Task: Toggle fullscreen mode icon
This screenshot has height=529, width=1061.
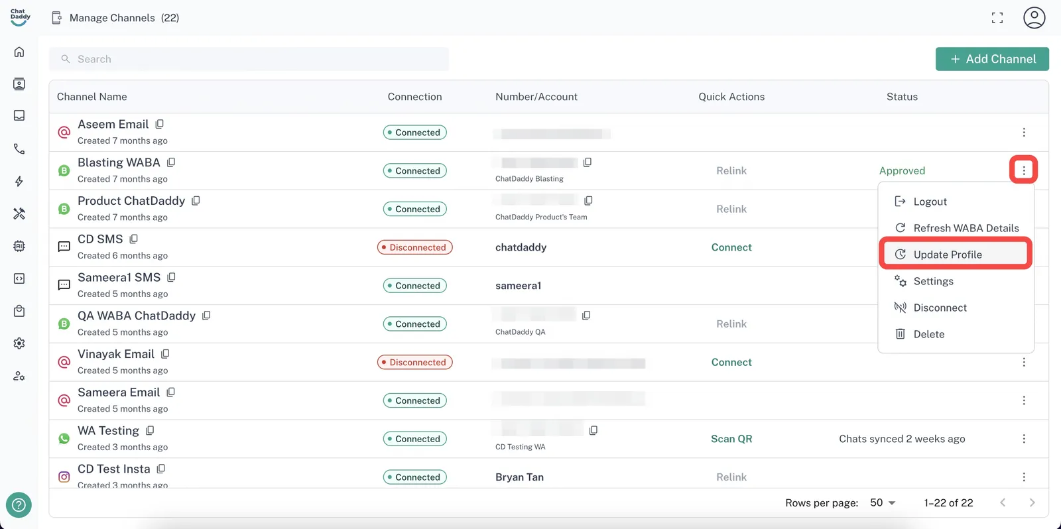Action: [x=997, y=18]
